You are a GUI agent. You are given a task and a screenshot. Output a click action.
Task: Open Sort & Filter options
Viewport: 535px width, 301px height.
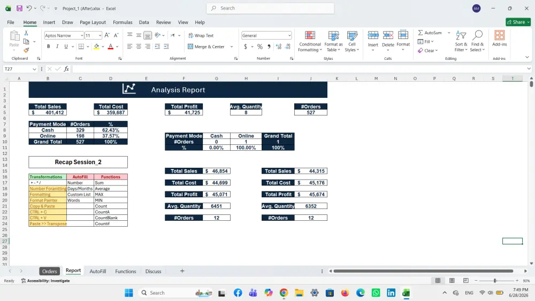pos(461,42)
